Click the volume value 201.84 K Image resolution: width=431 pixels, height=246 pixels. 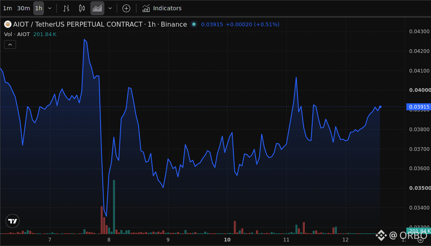(45, 34)
